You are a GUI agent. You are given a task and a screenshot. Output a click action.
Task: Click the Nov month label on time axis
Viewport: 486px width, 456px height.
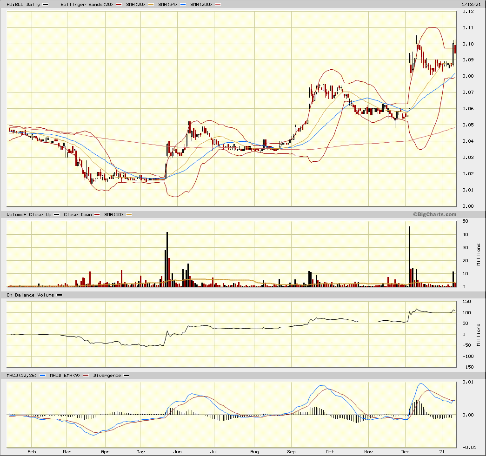[368, 451]
